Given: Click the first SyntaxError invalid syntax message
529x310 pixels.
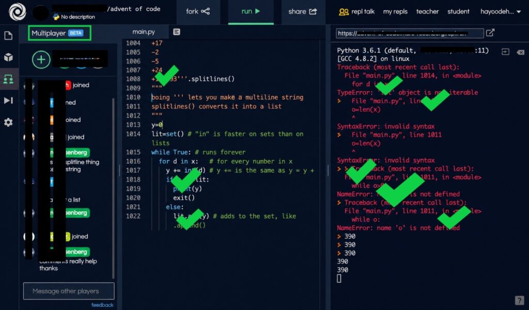Looking at the screenshot, I should [x=385, y=126].
